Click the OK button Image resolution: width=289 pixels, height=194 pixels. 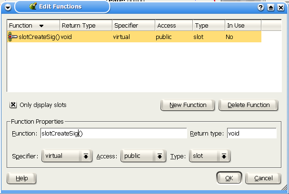tap(229, 178)
